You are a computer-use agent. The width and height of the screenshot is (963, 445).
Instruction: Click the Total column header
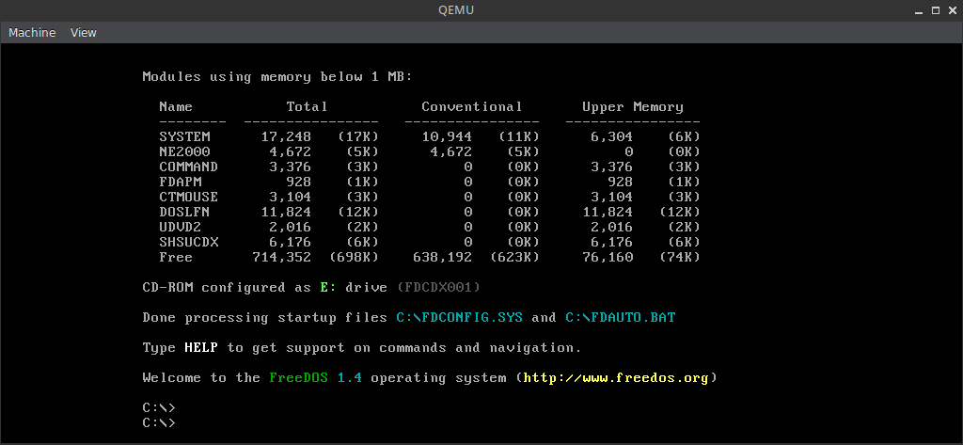tap(308, 107)
